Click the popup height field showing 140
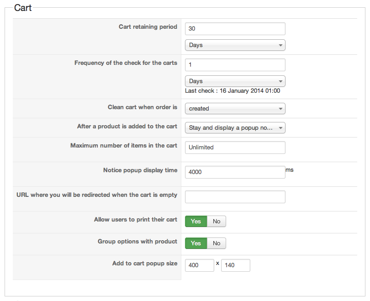This screenshot has width=370, height=301. coord(235,265)
